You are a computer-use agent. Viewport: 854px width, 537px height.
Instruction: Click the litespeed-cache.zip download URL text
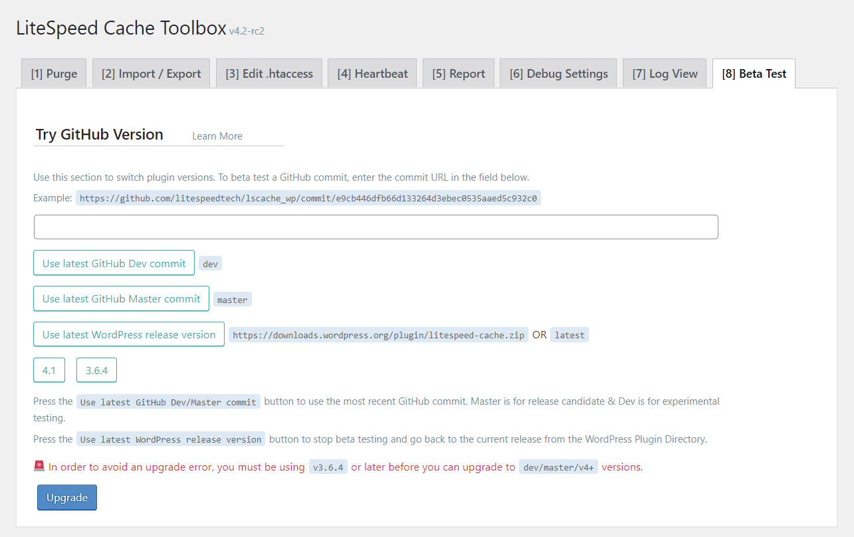coord(379,335)
